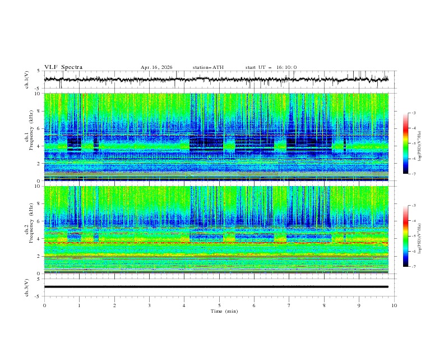Click the ch.1(V) axis label

[x=27, y=80]
